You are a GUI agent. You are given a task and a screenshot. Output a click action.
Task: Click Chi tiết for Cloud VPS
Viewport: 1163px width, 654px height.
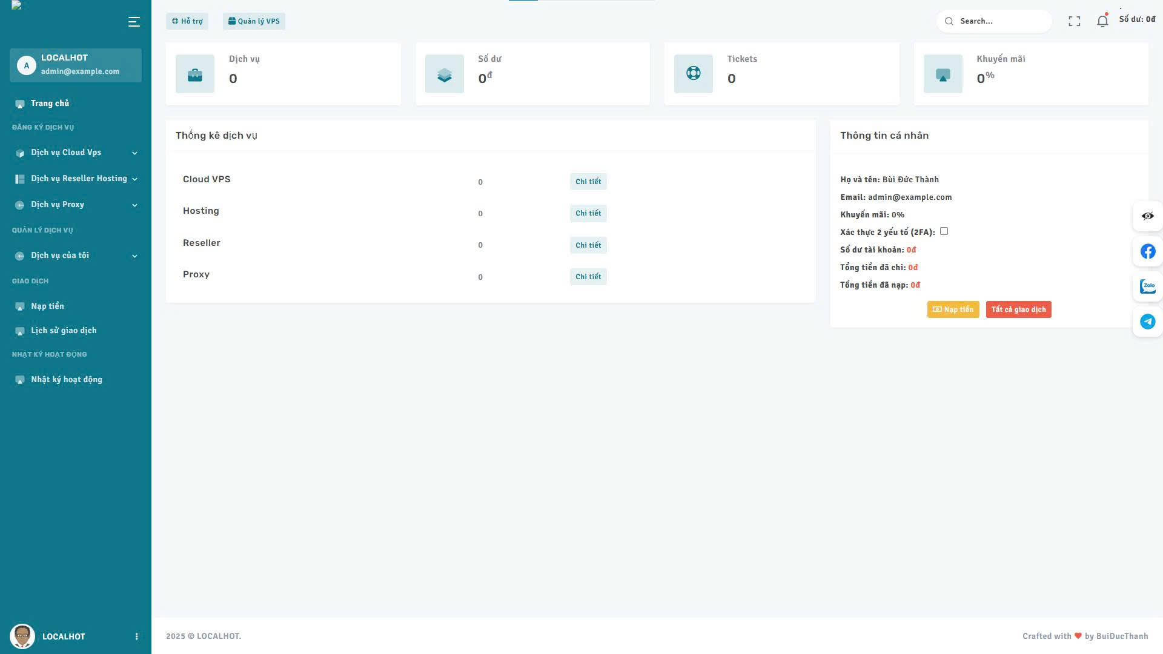click(588, 182)
